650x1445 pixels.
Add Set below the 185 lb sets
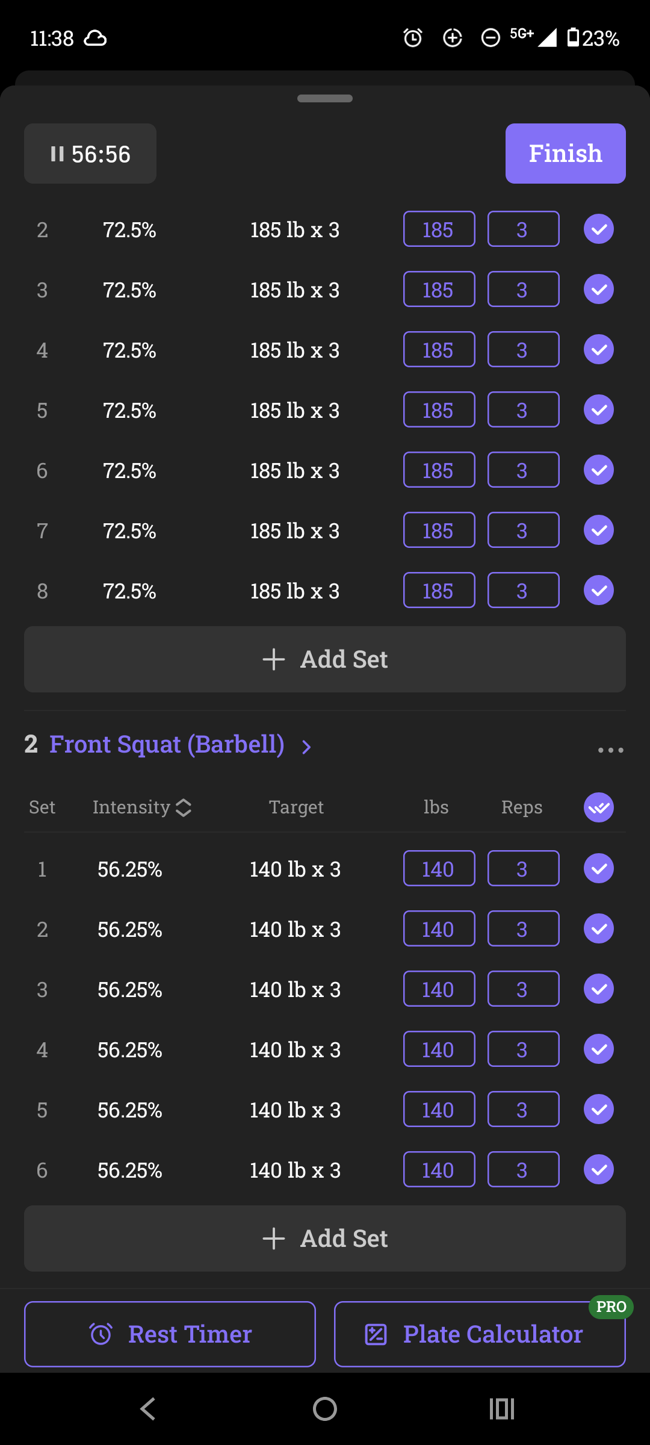coord(325,659)
